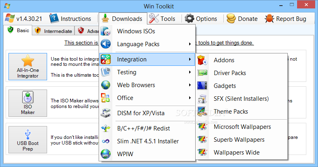Click the Downloads arrow-box toolbar icon
Image resolution: width=318 pixels, height=167 pixels.
click(105, 18)
